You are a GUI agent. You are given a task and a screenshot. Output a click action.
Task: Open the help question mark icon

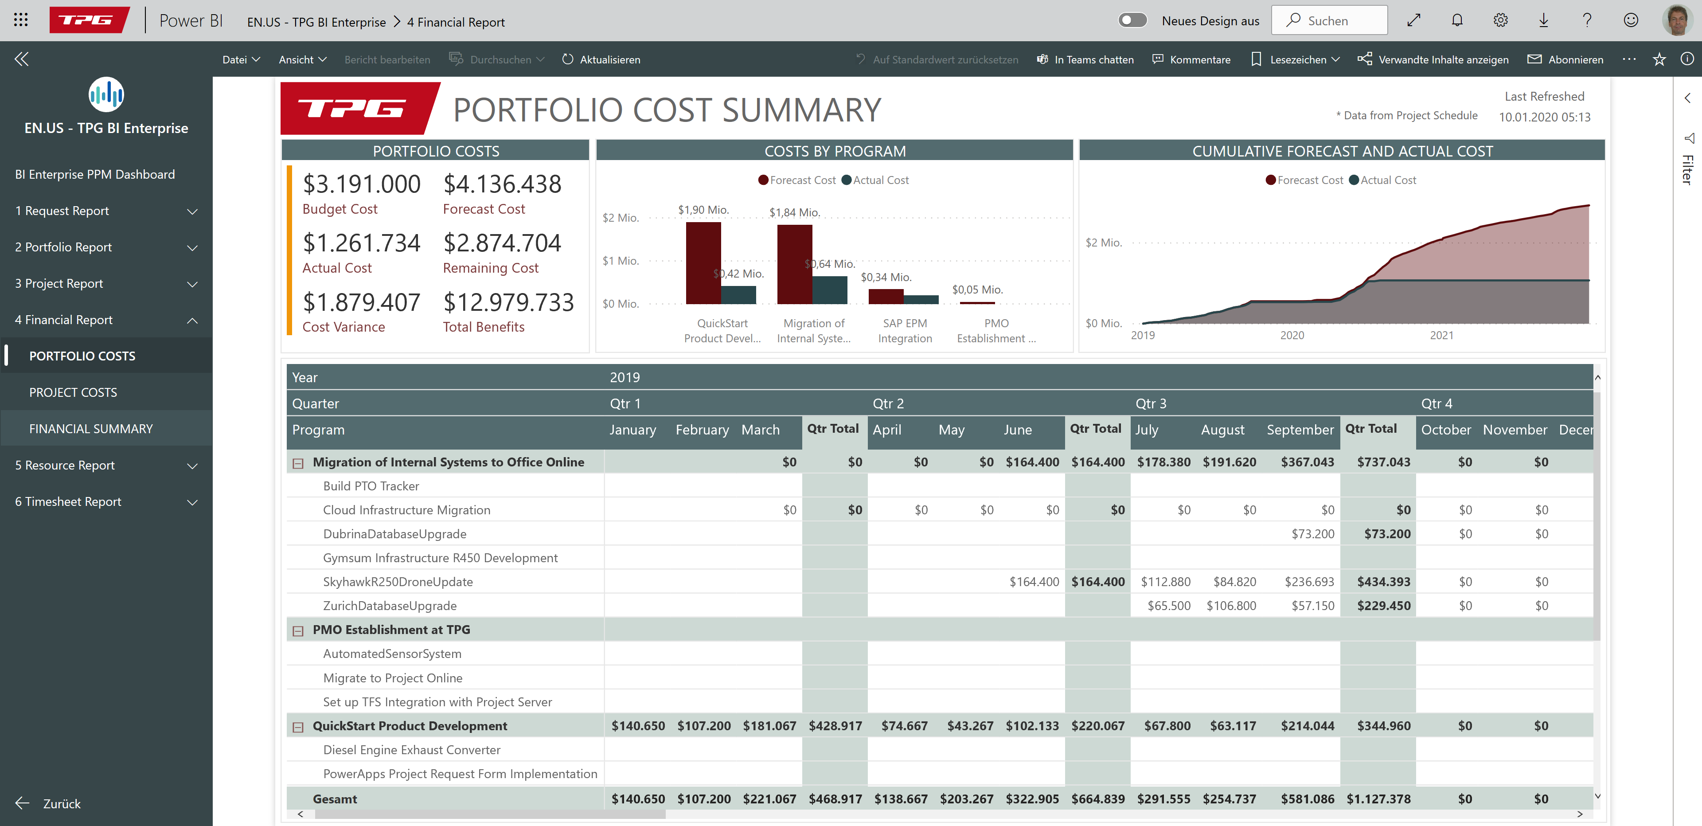pyautogui.click(x=1587, y=20)
